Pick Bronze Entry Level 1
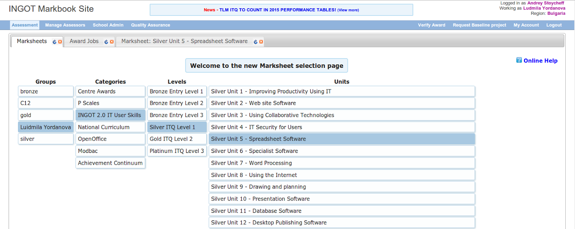The width and height of the screenshot is (575, 229). pos(177,91)
